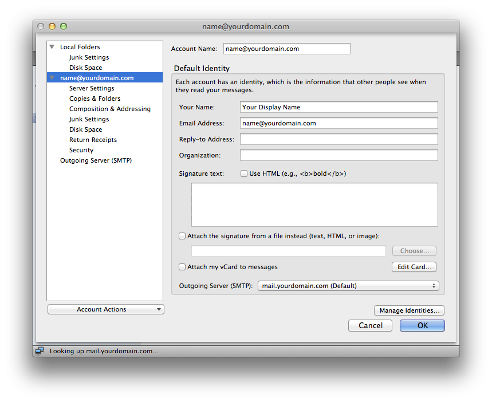Click Choose to pick a signature file

pos(414,250)
